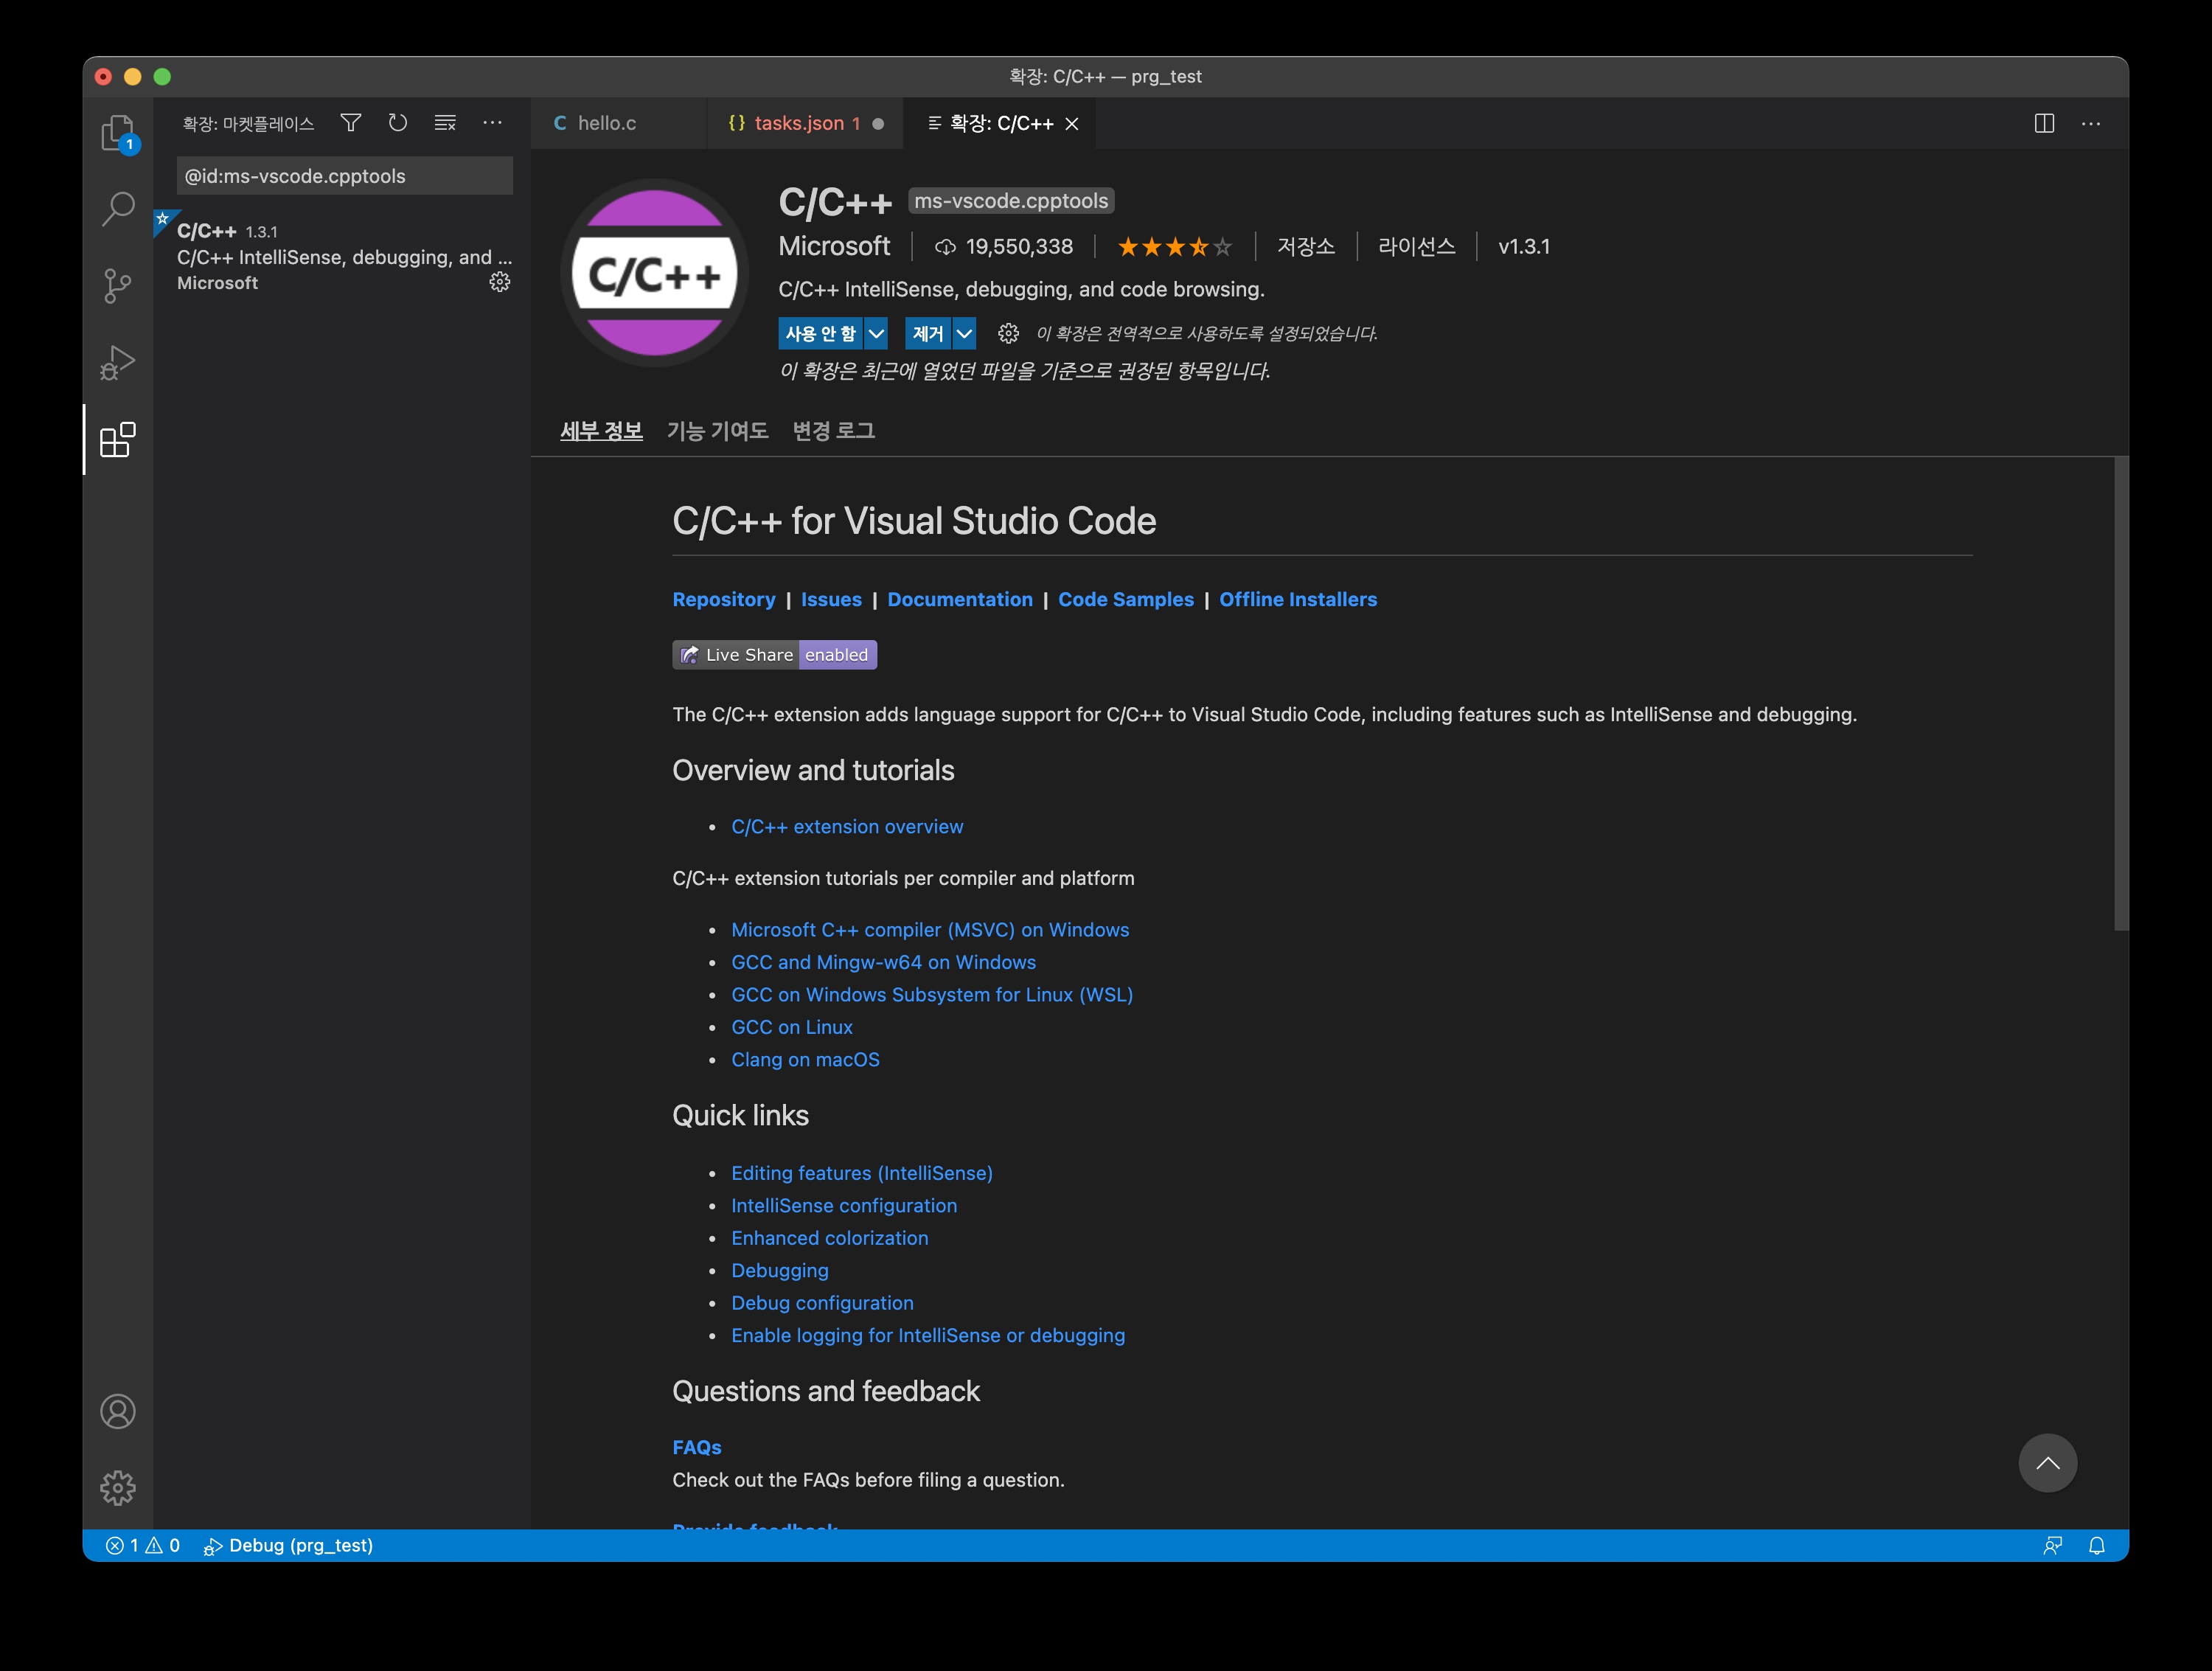Image resolution: width=2212 pixels, height=1671 pixels.
Task: Clear the extensions search results icon
Action: (445, 123)
